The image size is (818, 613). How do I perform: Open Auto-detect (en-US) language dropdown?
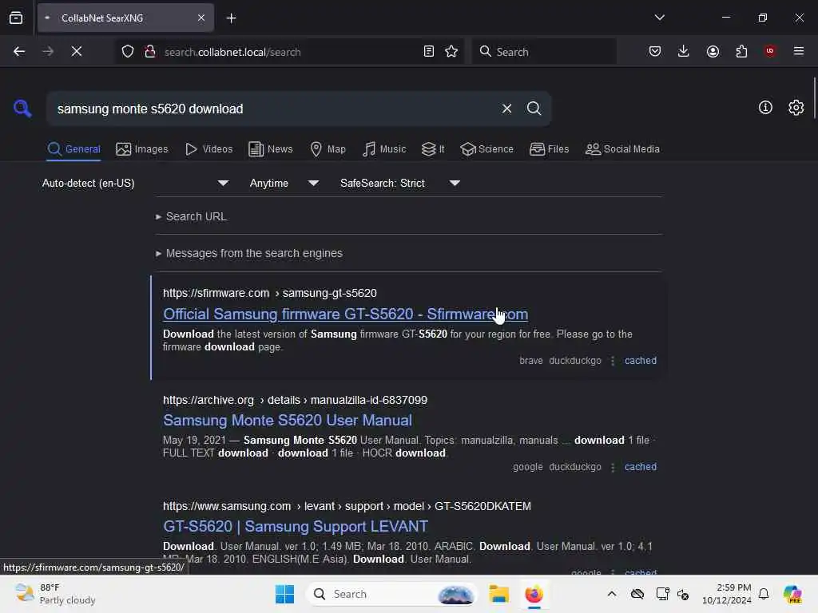pos(136,183)
